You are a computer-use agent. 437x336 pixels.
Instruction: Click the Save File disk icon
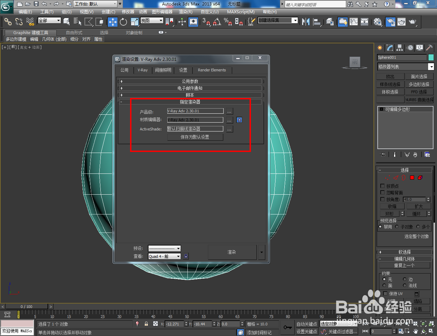tap(36, 4)
